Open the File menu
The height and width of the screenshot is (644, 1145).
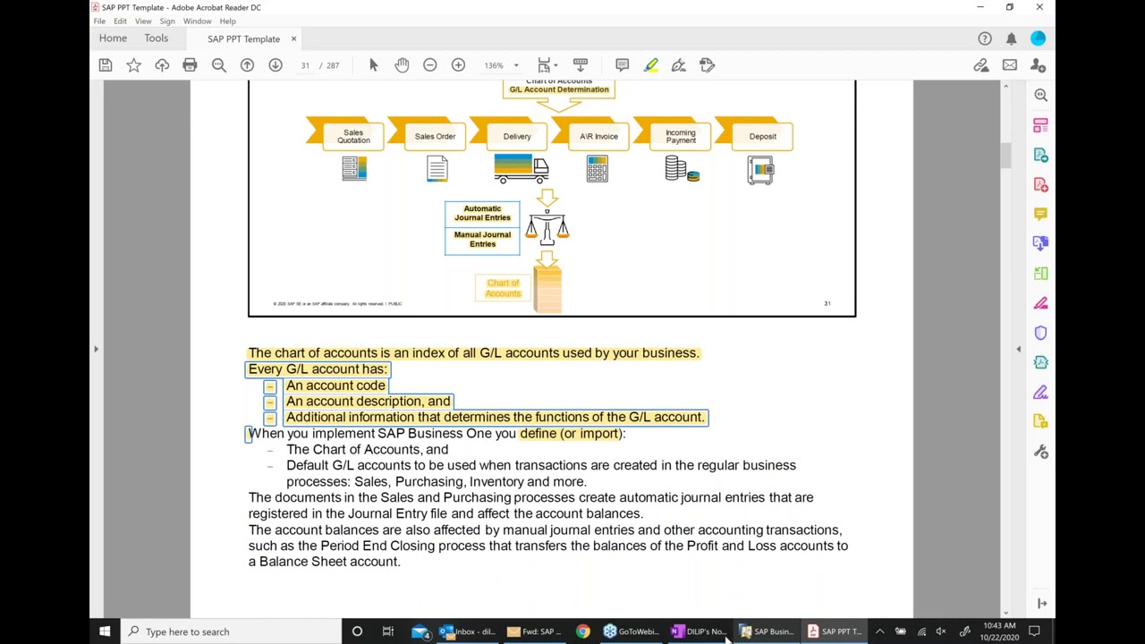tap(99, 21)
